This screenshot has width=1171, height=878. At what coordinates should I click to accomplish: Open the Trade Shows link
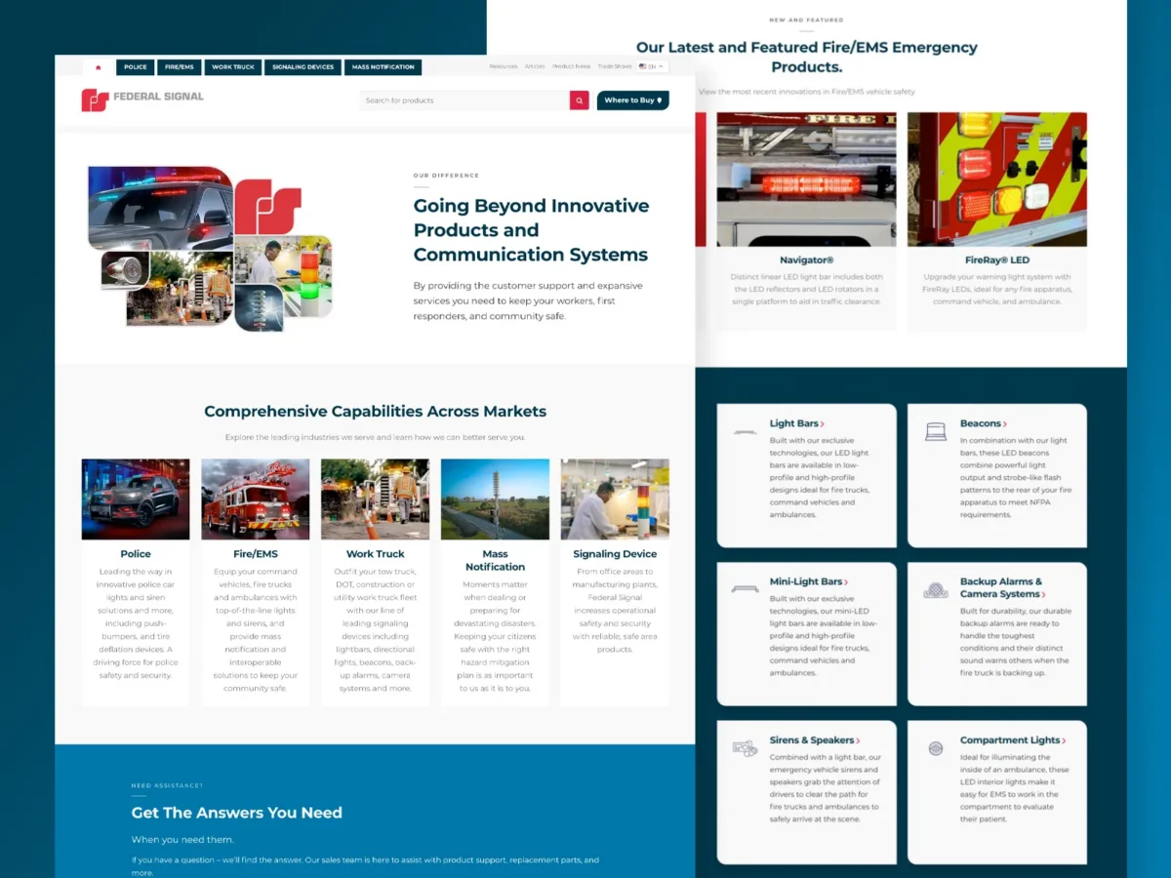[615, 66]
